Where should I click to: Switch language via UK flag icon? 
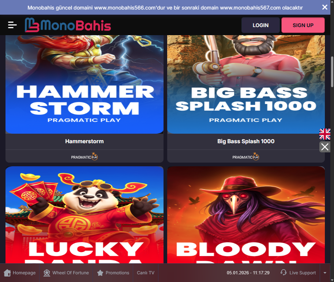pyautogui.click(x=324, y=134)
